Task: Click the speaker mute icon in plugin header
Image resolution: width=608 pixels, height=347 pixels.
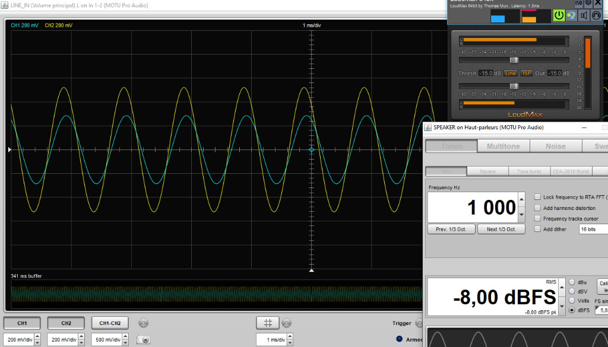Action: tap(584, 15)
